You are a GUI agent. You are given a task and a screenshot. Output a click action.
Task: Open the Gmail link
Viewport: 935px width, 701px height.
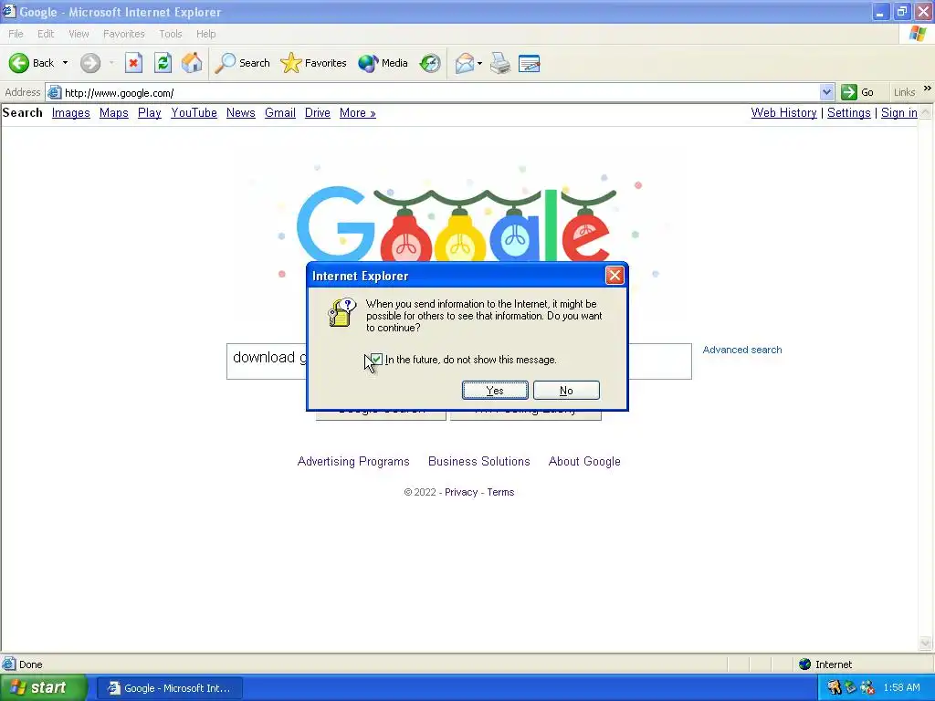280,112
